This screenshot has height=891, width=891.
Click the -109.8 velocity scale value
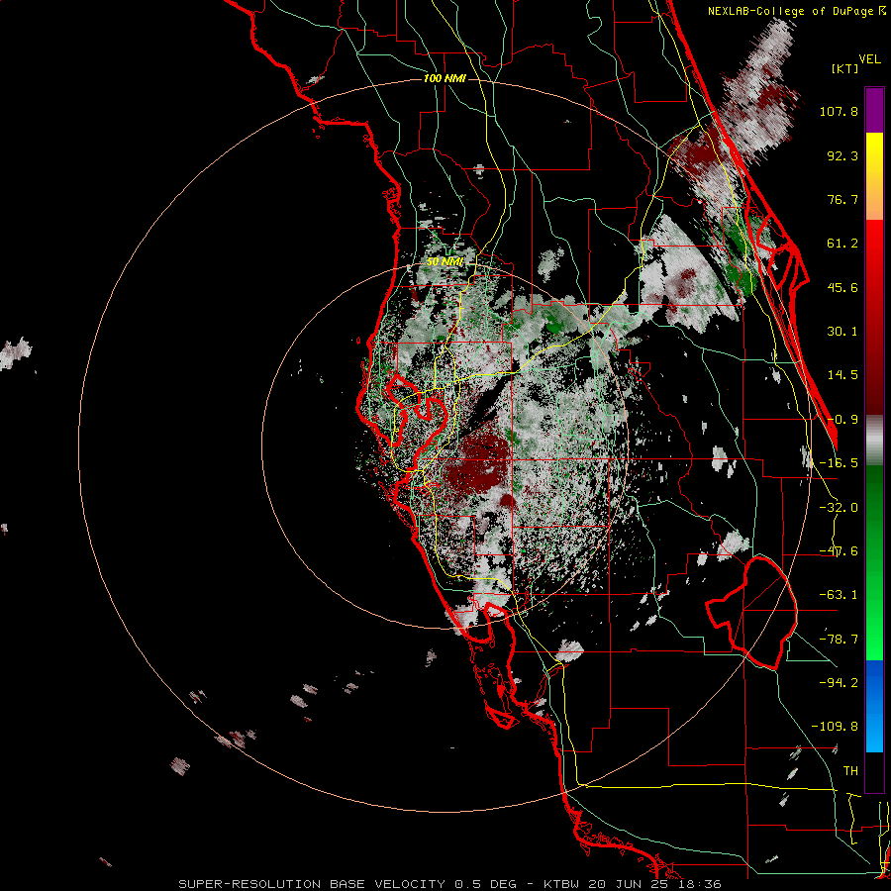[835, 727]
